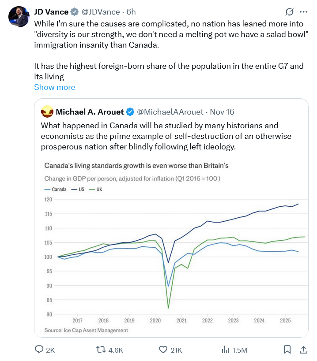Open Michael A. Arouet avatar
The height and width of the screenshot is (361, 317).
click(47, 112)
